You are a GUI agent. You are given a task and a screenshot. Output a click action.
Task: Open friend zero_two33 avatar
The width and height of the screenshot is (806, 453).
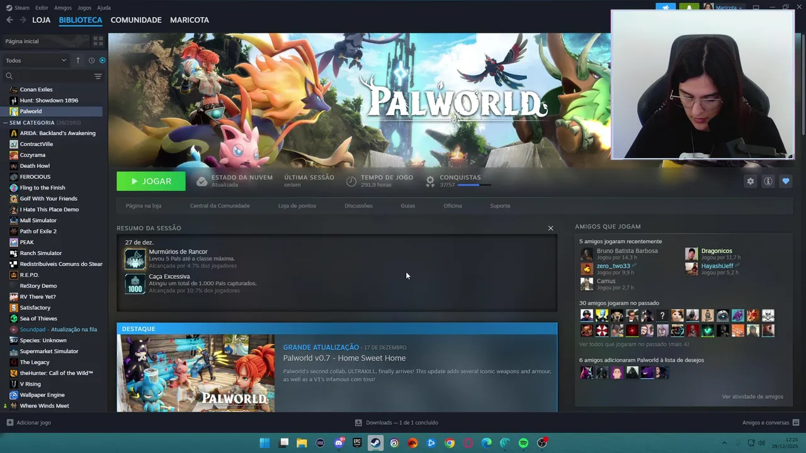click(x=586, y=269)
